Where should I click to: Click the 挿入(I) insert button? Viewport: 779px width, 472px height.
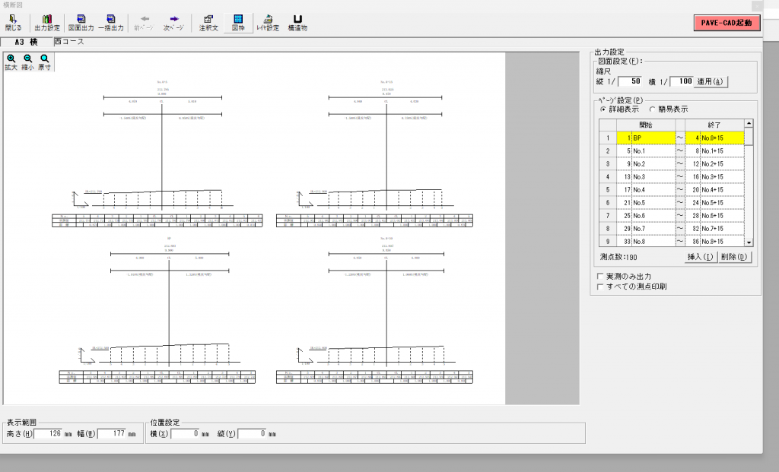pyautogui.click(x=700, y=257)
